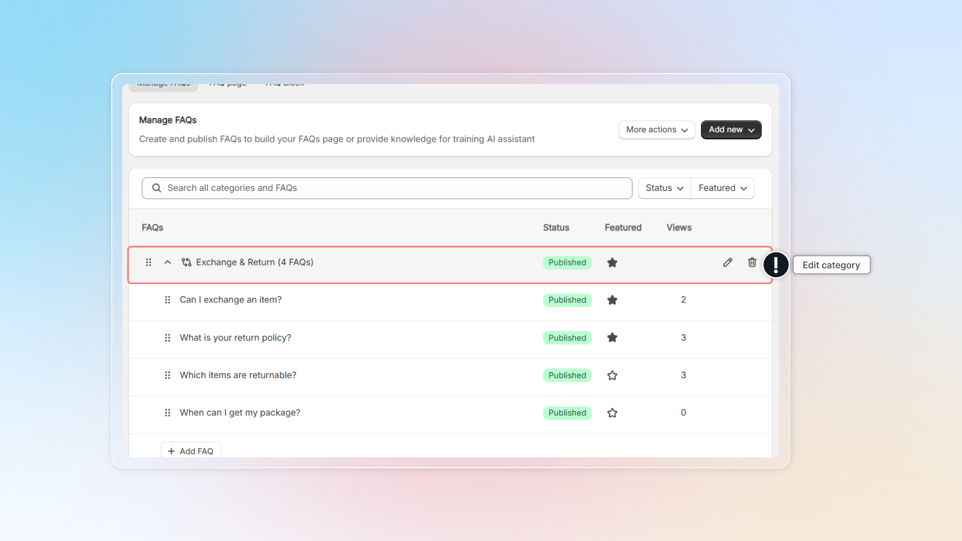Click drag handle for 'What is your return policy?'
This screenshot has width=962, height=541.
(167, 338)
